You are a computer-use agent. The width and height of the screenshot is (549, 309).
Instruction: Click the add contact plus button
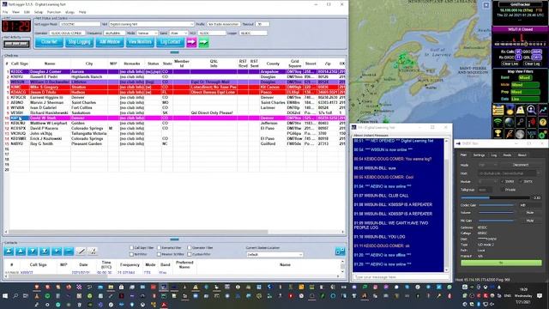point(57,251)
